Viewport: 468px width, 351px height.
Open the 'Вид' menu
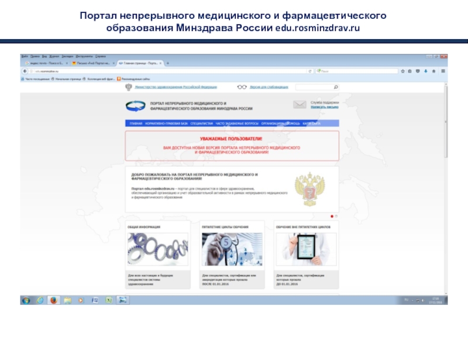point(44,56)
